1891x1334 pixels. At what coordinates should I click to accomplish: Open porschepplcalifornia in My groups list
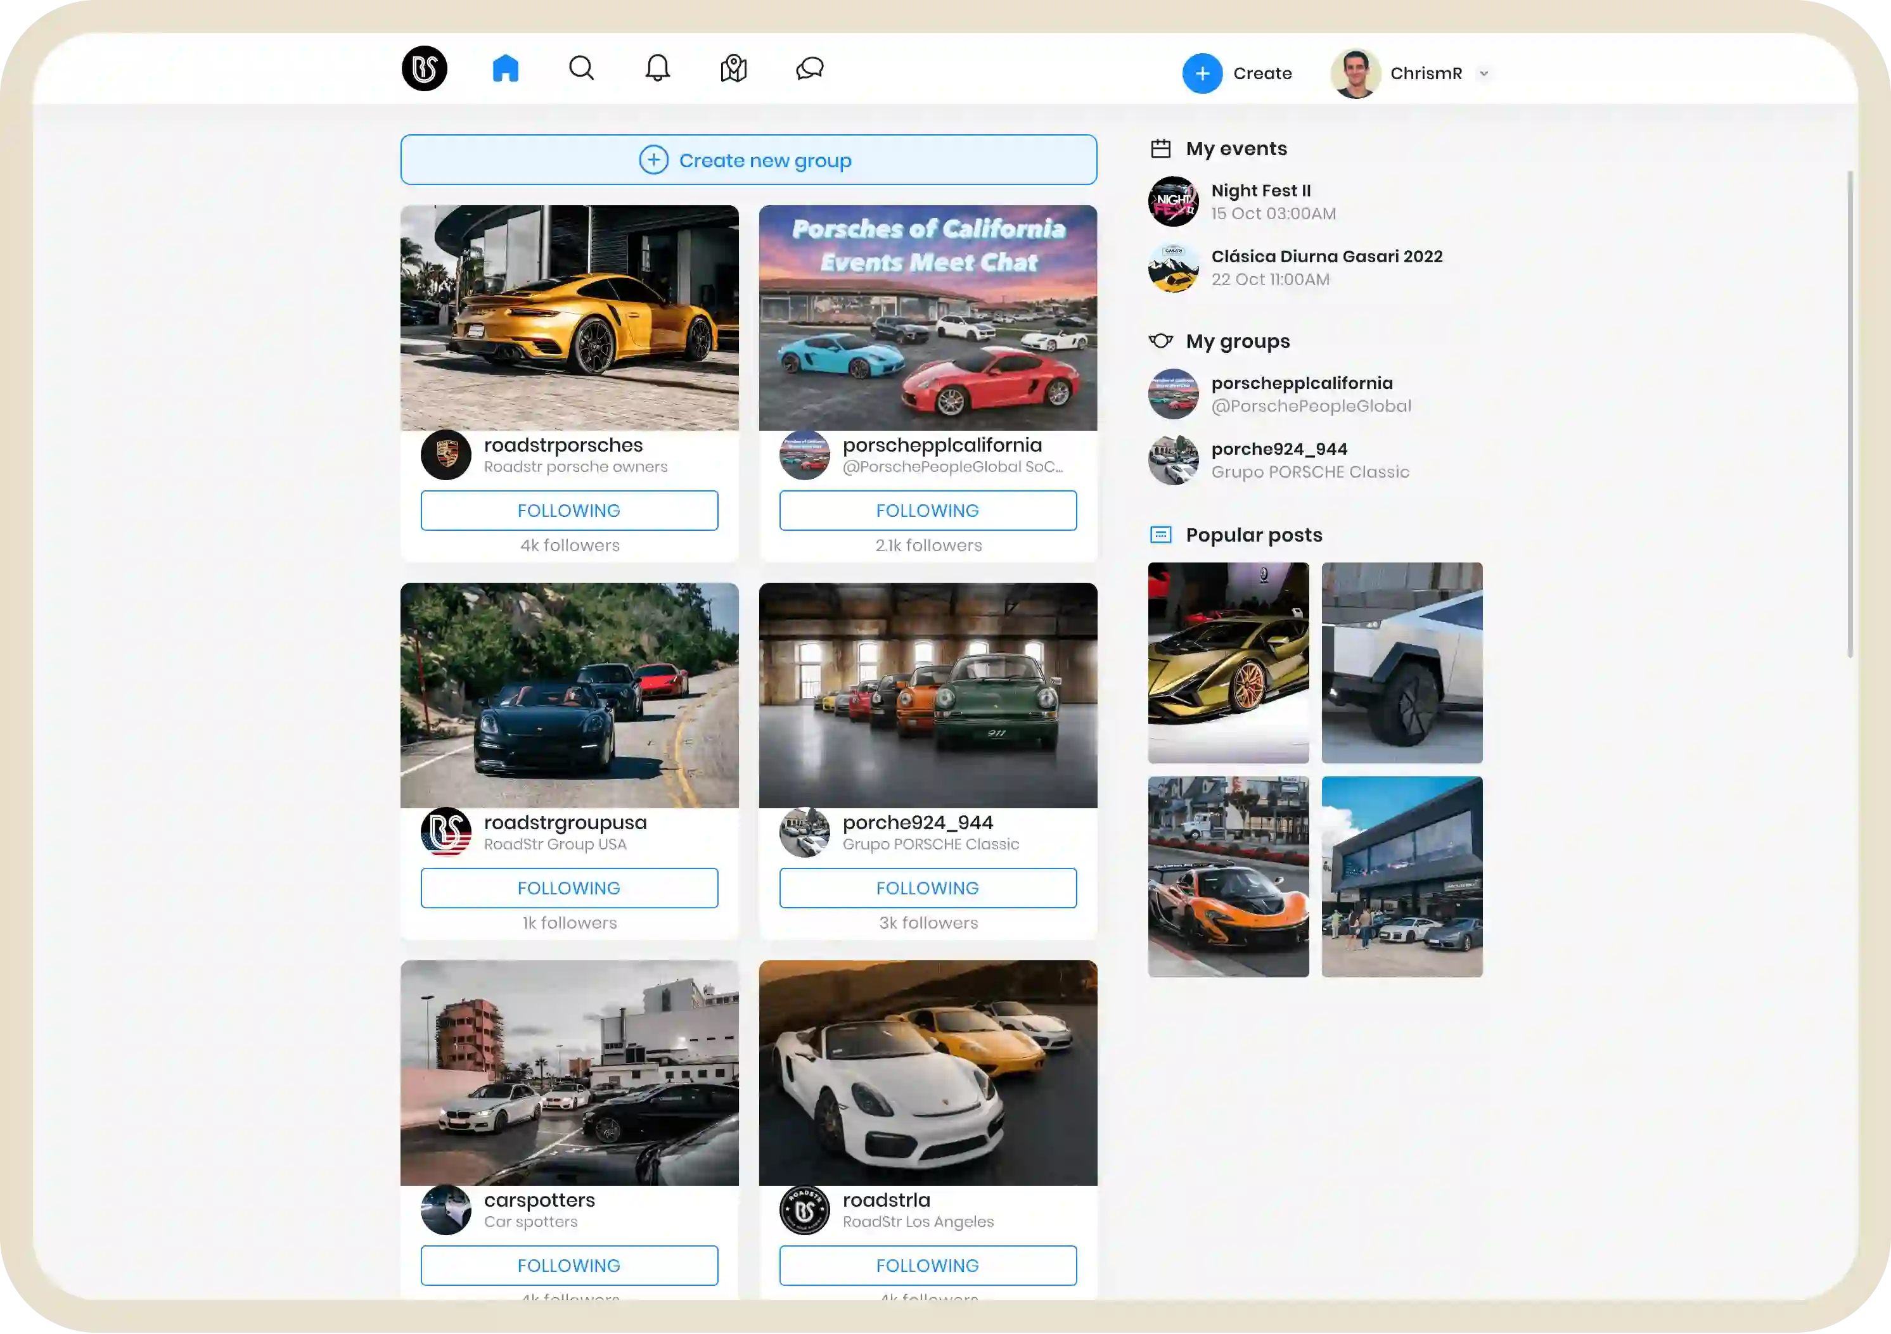point(1301,384)
